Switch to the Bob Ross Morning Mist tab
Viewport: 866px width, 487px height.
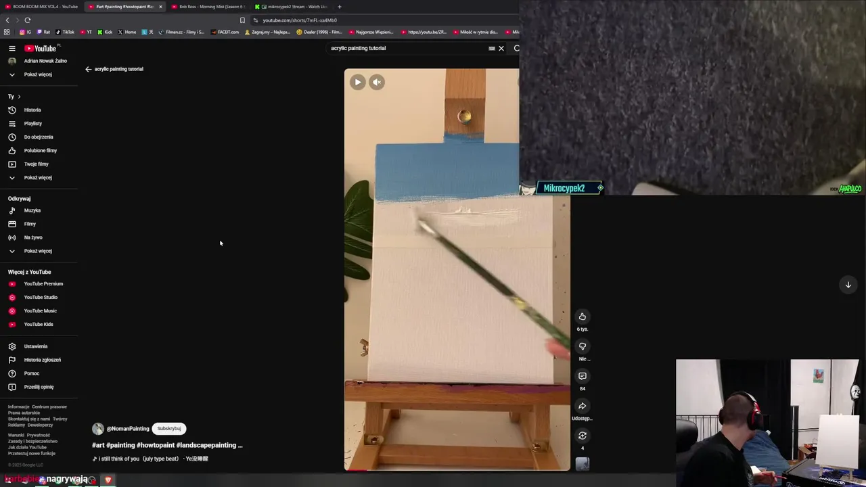pos(207,7)
